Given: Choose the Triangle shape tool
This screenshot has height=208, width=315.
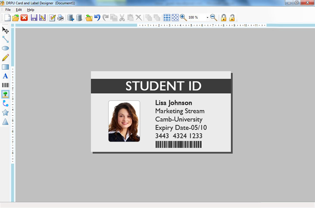Looking at the screenshot, I should tap(5, 122).
